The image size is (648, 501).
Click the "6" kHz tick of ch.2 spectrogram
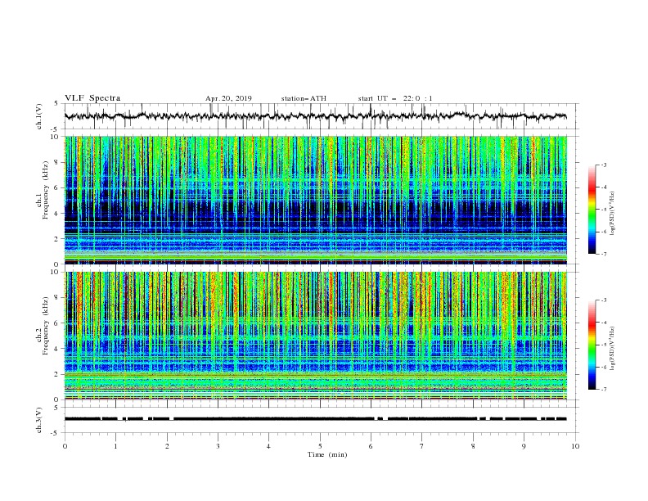pos(56,323)
